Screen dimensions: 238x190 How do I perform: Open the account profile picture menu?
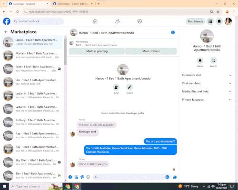(228, 21)
